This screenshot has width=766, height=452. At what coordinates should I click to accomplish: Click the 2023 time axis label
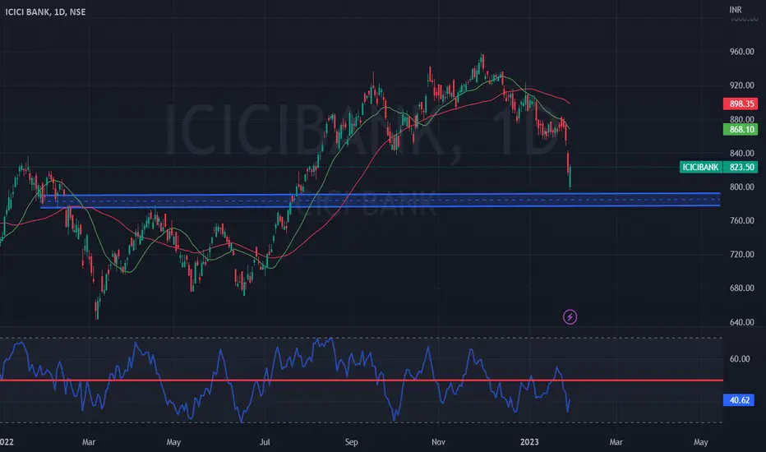point(529,442)
